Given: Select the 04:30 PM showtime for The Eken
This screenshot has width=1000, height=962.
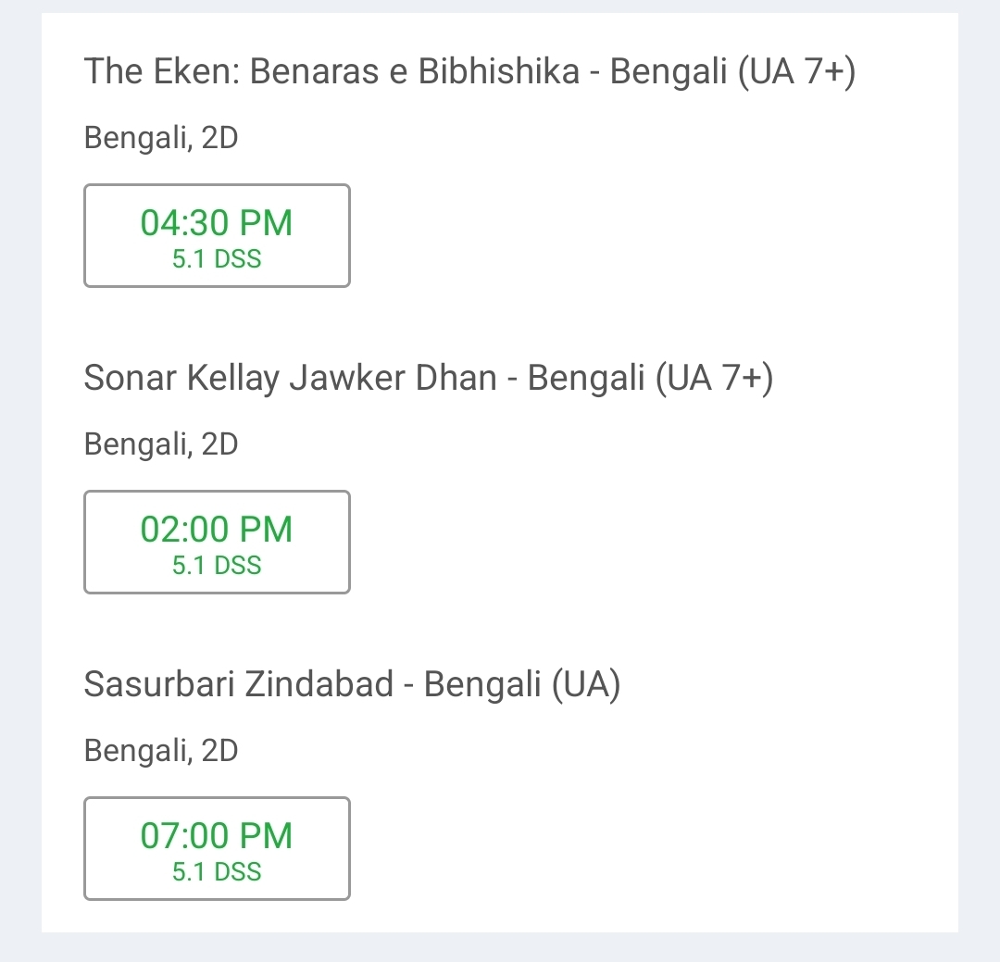Looking at the screenshot, I should (x=217, y=235).
